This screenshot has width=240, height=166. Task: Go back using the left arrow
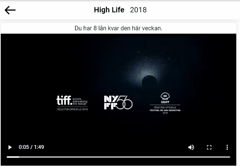point(10,10)
